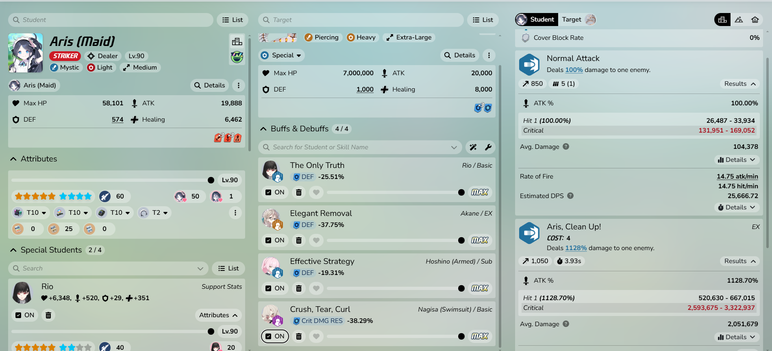The height and width of the screenshot is (351, 772).
Task: Delete The Only Truth buff with trash icon
Action: (x=299, y=192)
